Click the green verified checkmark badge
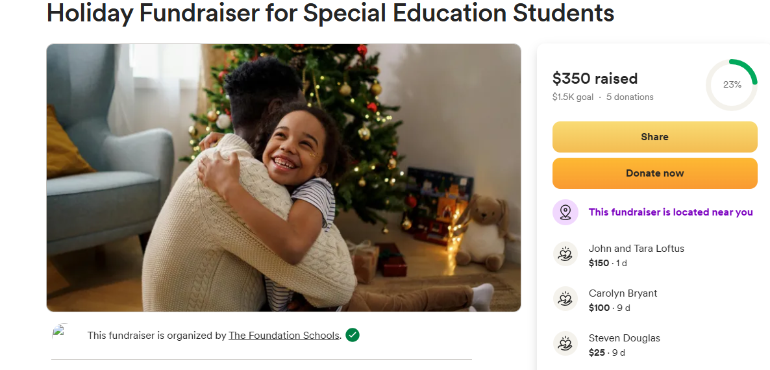The height and width of the screenshot is (370, 770). click(353, 335)
